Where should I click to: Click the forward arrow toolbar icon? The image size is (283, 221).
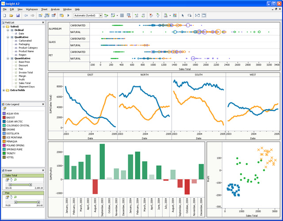coord(31,15)
